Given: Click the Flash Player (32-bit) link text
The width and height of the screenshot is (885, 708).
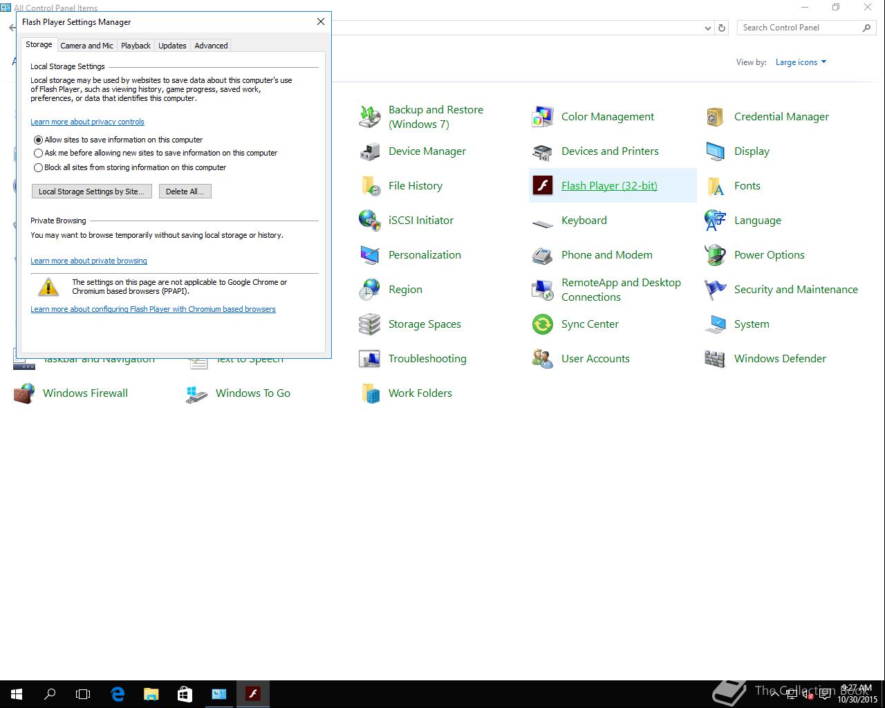Looking at the screenshot, I should 609,186.
